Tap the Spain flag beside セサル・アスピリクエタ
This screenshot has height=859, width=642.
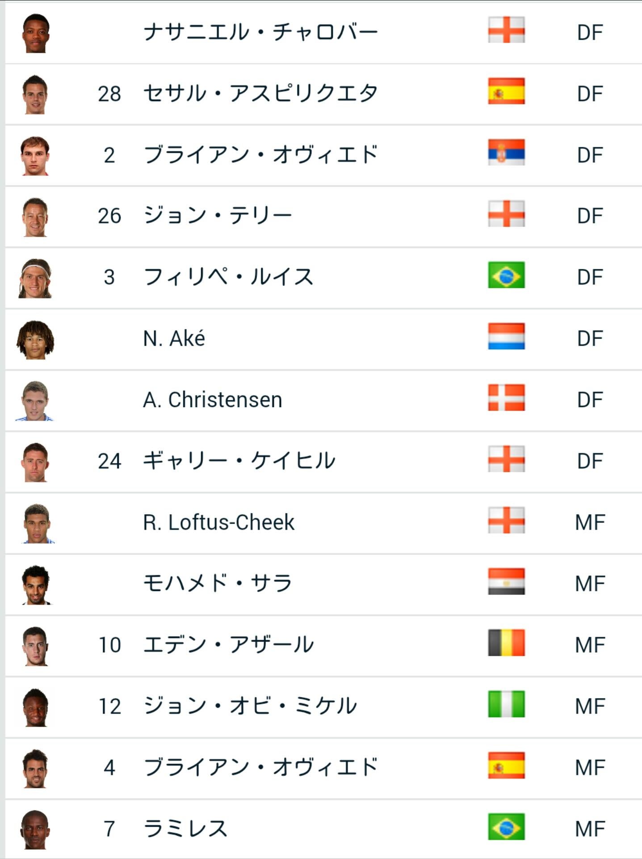pos(506,91)
